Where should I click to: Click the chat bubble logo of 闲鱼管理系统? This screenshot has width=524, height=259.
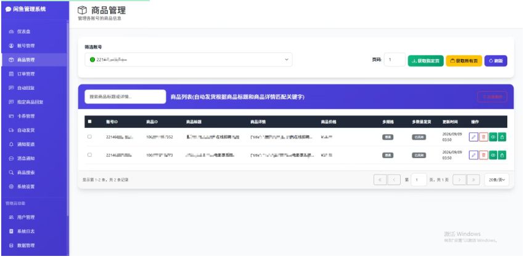9,9
